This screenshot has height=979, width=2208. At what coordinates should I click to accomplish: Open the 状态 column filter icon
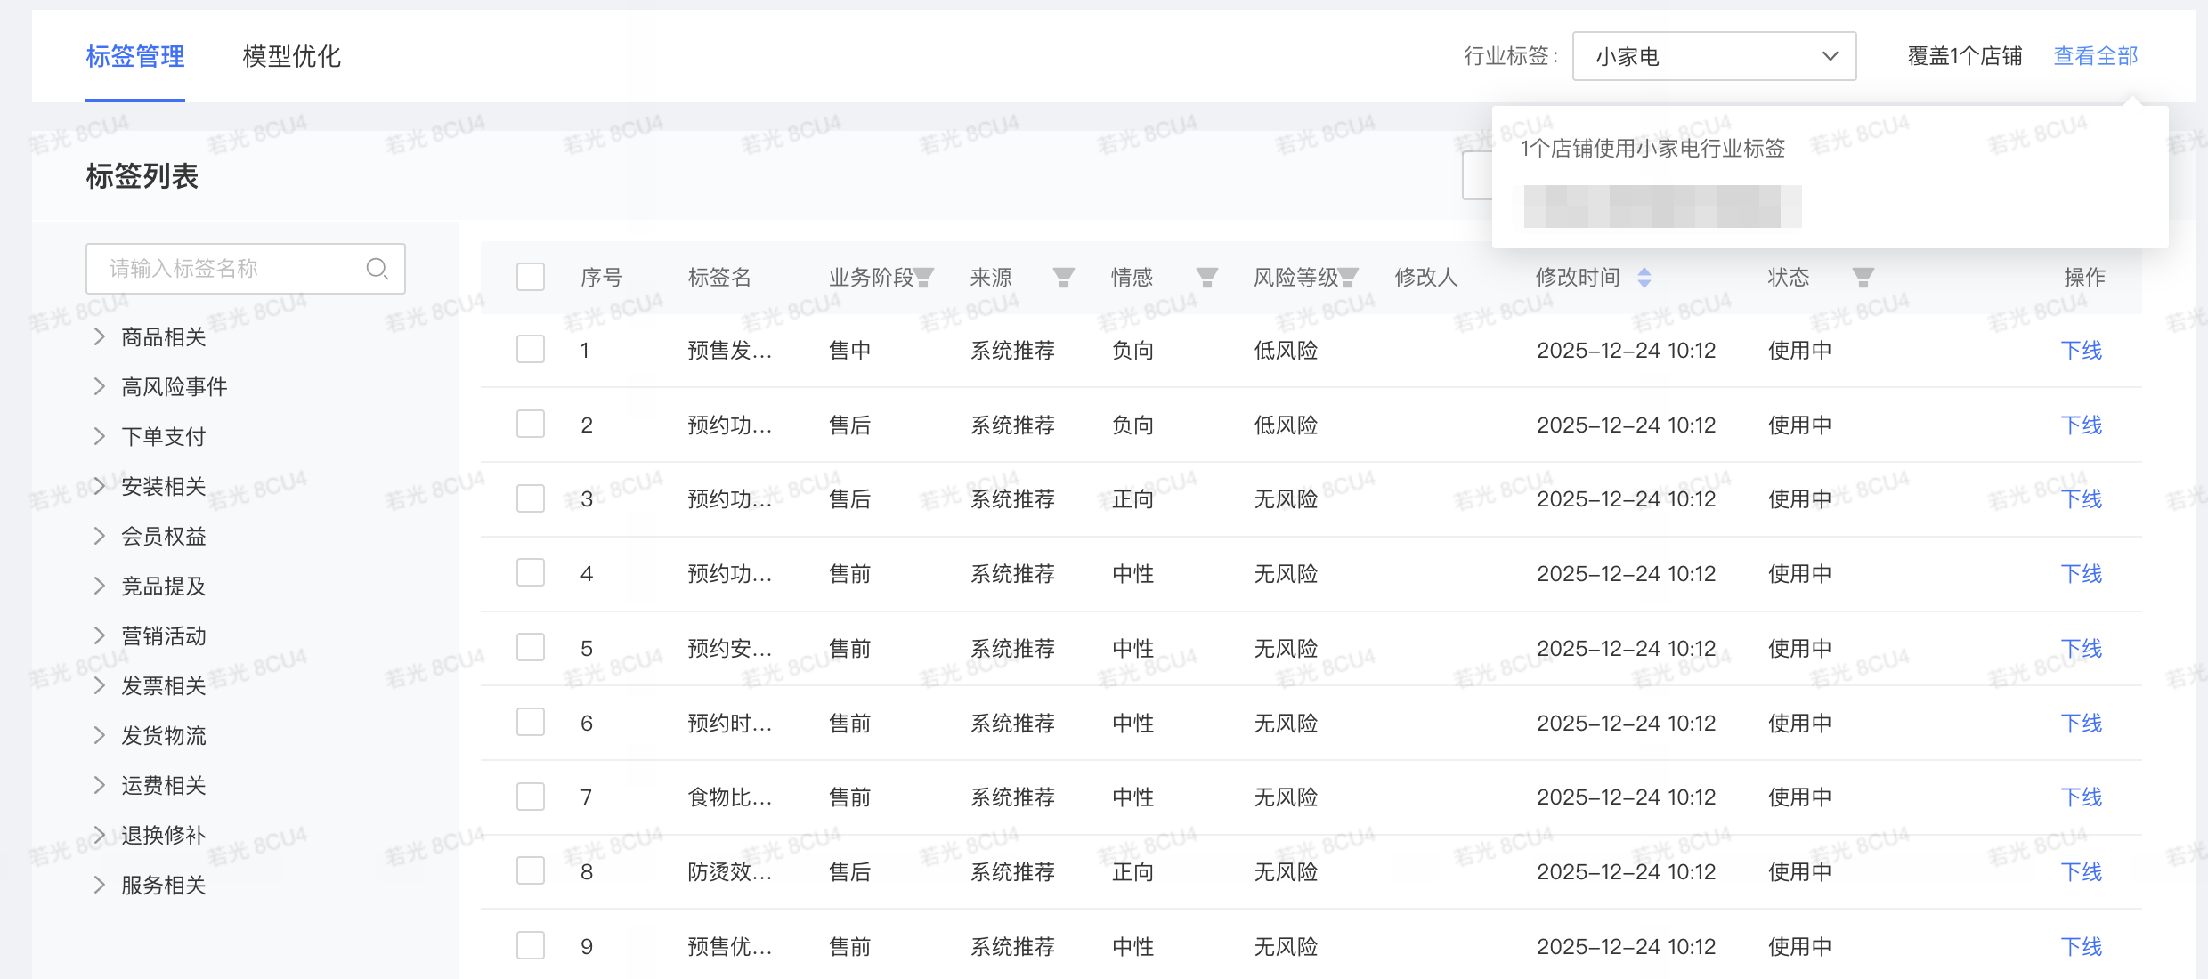(x=1863, y=279)
